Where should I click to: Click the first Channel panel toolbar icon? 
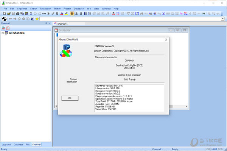[3, 28]
